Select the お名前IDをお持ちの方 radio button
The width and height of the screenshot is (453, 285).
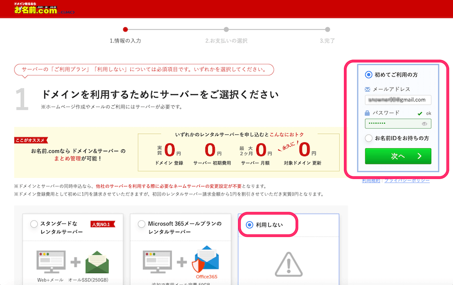point(368,138)
